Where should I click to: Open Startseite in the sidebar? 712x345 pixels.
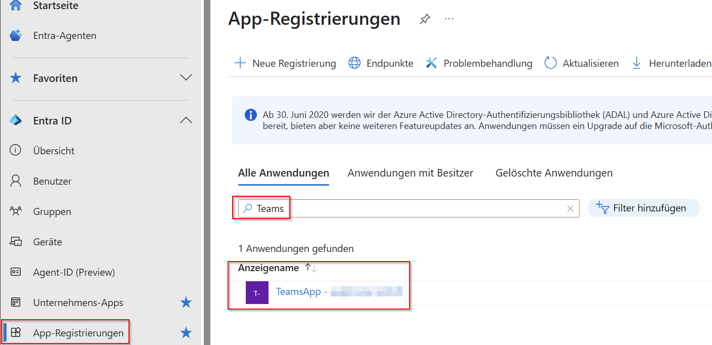tap(55, 6)
